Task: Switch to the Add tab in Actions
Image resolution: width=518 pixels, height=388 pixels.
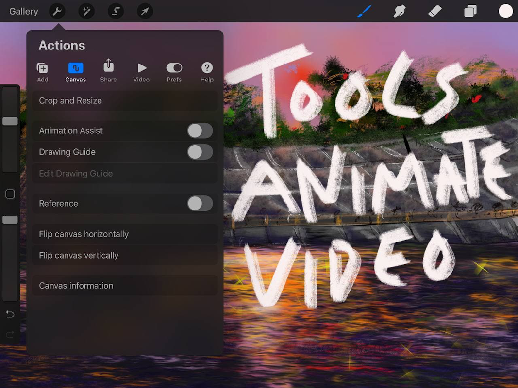Action: coord(43,72)
